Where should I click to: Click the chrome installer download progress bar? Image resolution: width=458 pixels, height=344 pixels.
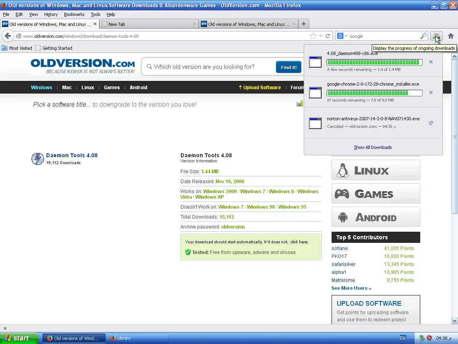pyautogui.click(x=375, y=93)
